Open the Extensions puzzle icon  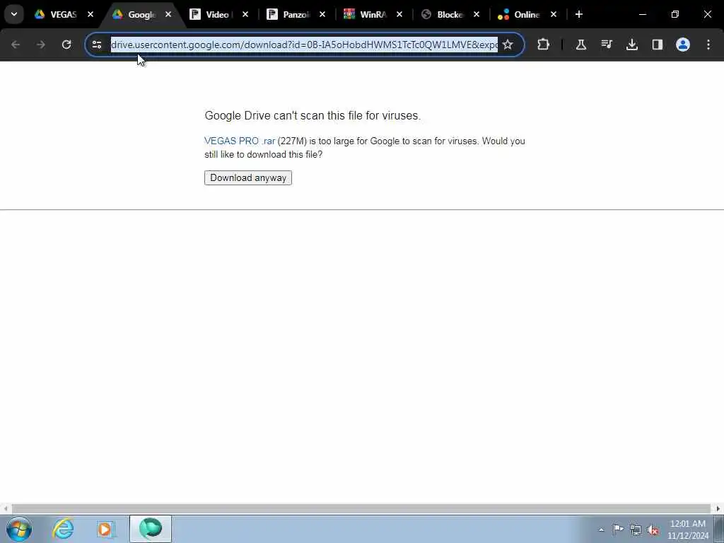point(544,45)
